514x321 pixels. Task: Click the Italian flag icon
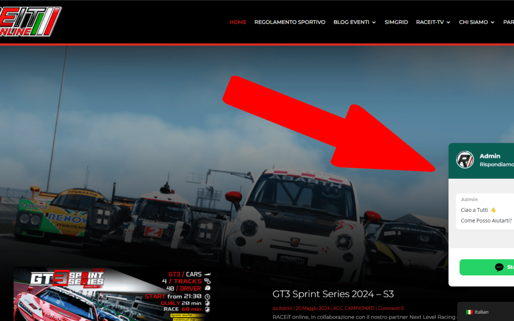469,312
